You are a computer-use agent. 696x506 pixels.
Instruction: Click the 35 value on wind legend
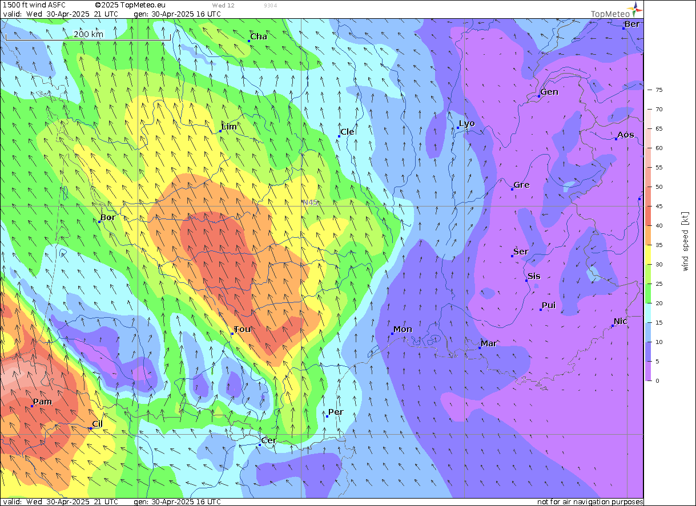tap(659, 245)
